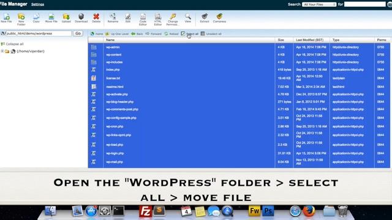
Task: Launch the Code Editor
Action: (143, 19)
